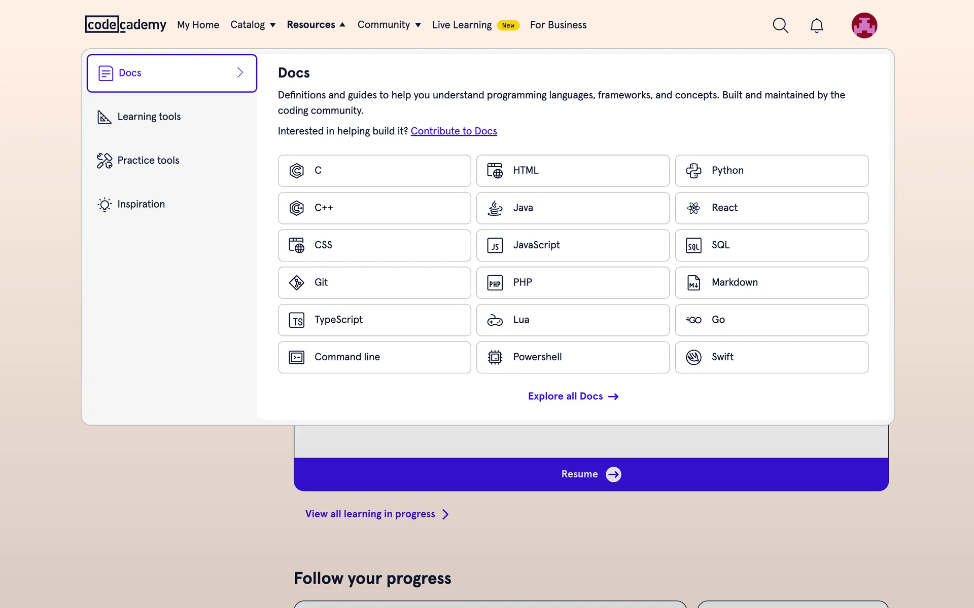Open the TypeScript docs card
974x608 pixels.
(374, 320)
